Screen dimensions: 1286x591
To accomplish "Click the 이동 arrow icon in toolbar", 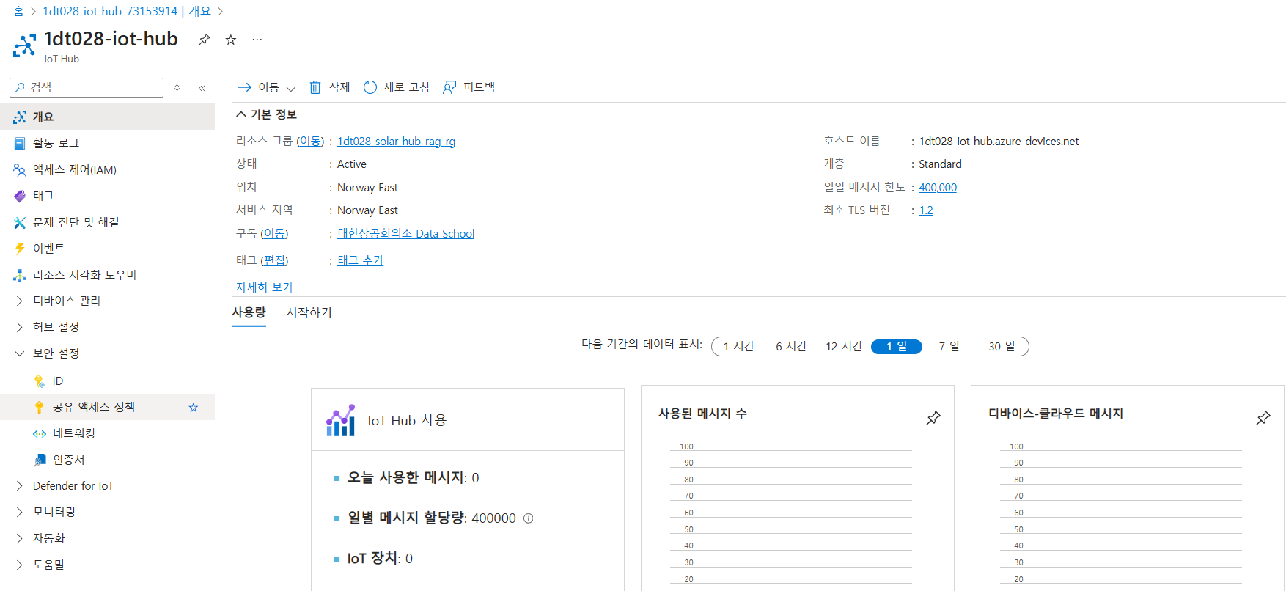I will 245,87.
